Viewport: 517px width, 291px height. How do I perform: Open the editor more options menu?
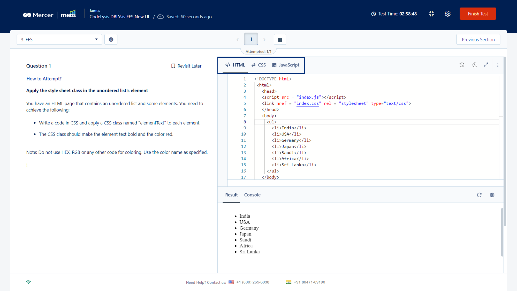498,65
